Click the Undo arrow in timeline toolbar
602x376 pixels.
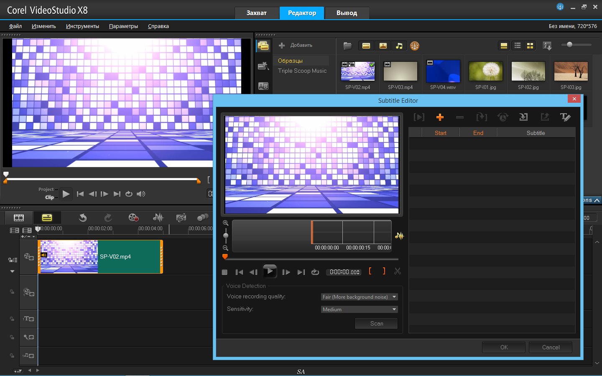83,218
